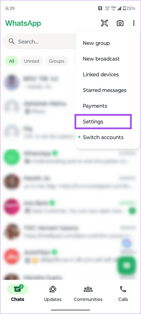Select the Chats tab
This screenshot has height=314, width=141.
[x=17, y=293]
